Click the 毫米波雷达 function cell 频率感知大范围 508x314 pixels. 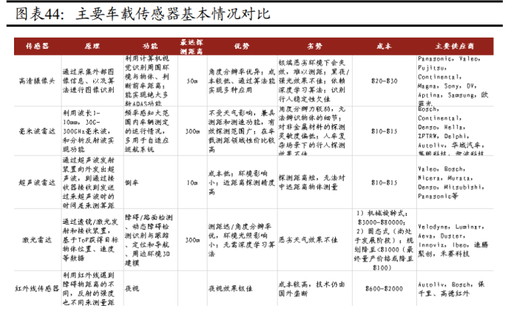pyautogui.click(x=147, y=132)
